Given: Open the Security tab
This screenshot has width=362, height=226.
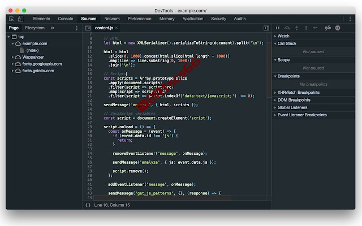Looking at the screenshot, I should (219, 19).
